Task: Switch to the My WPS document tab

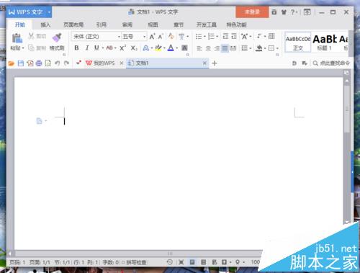Action: [x=101, y=63]
